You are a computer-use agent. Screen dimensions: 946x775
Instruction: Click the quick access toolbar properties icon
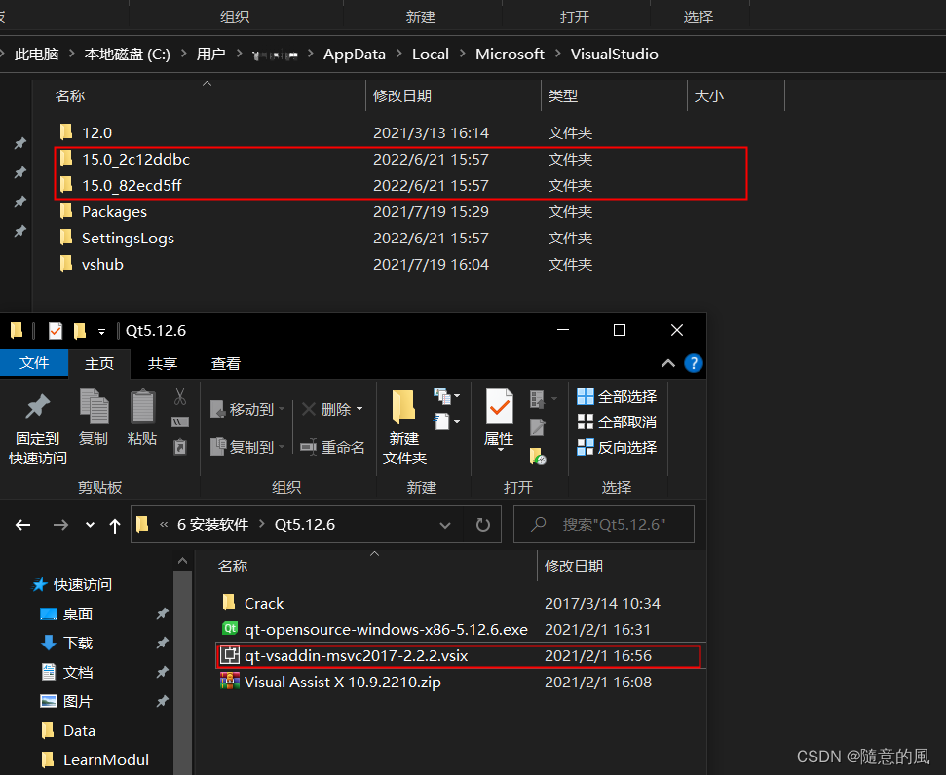click(x=55, y=330)
